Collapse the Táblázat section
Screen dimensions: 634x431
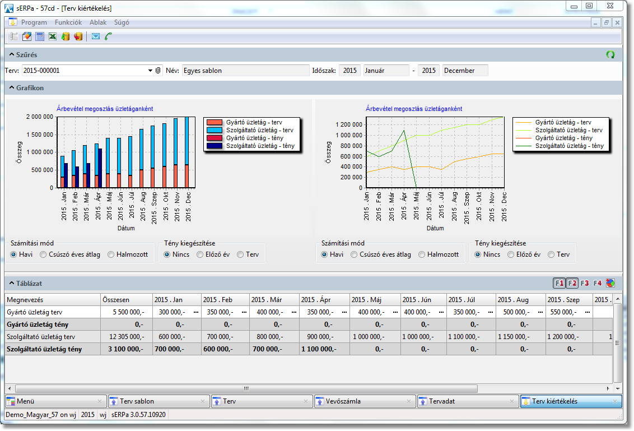(11, 284)
